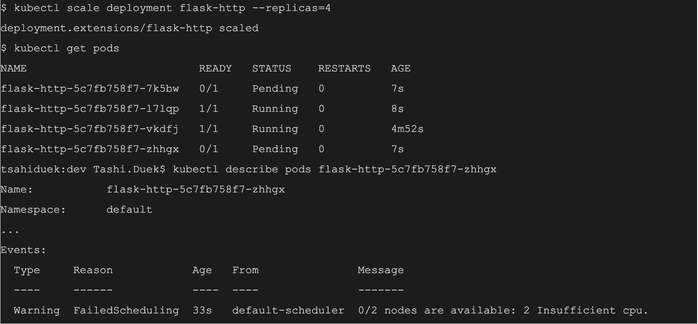This screenshot has width=698, height=324.
Task: Click the Pending status of the zhhgx pod
Action: click(275, 149)
